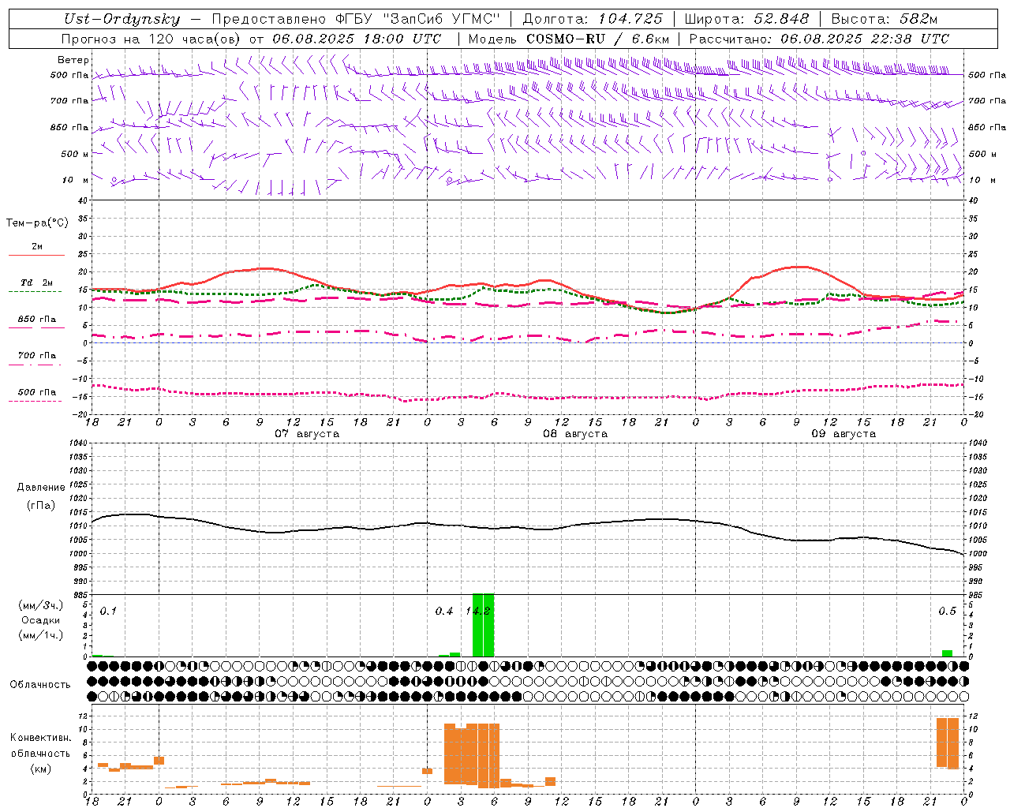Click the '14.2' precipitation value label
This screenshot has width=1010, height=808.
coord(478,611)
